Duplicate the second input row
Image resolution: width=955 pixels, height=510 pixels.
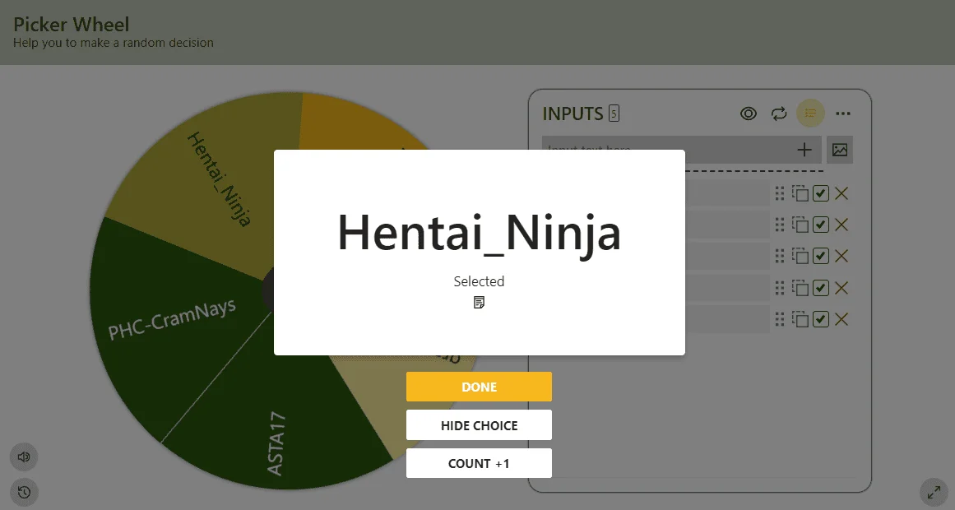click(800, 225)
